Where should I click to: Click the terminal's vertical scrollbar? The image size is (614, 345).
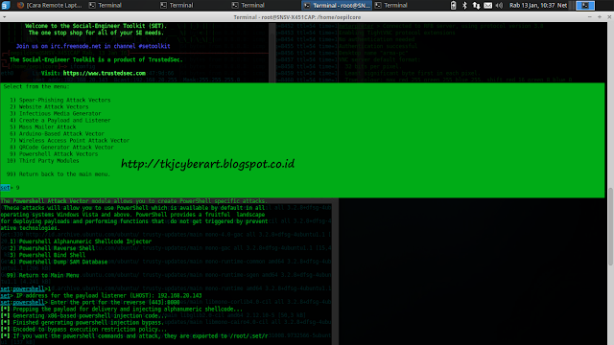[610, 227]
